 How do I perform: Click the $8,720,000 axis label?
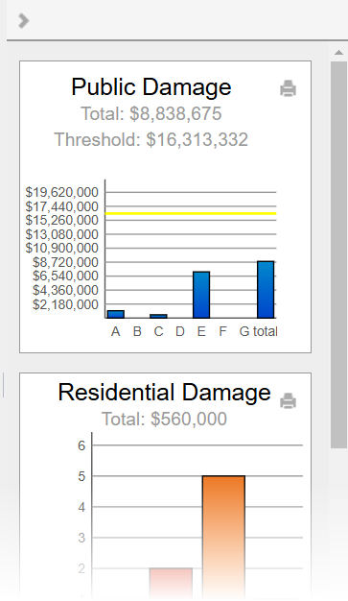tap(65, 262)
